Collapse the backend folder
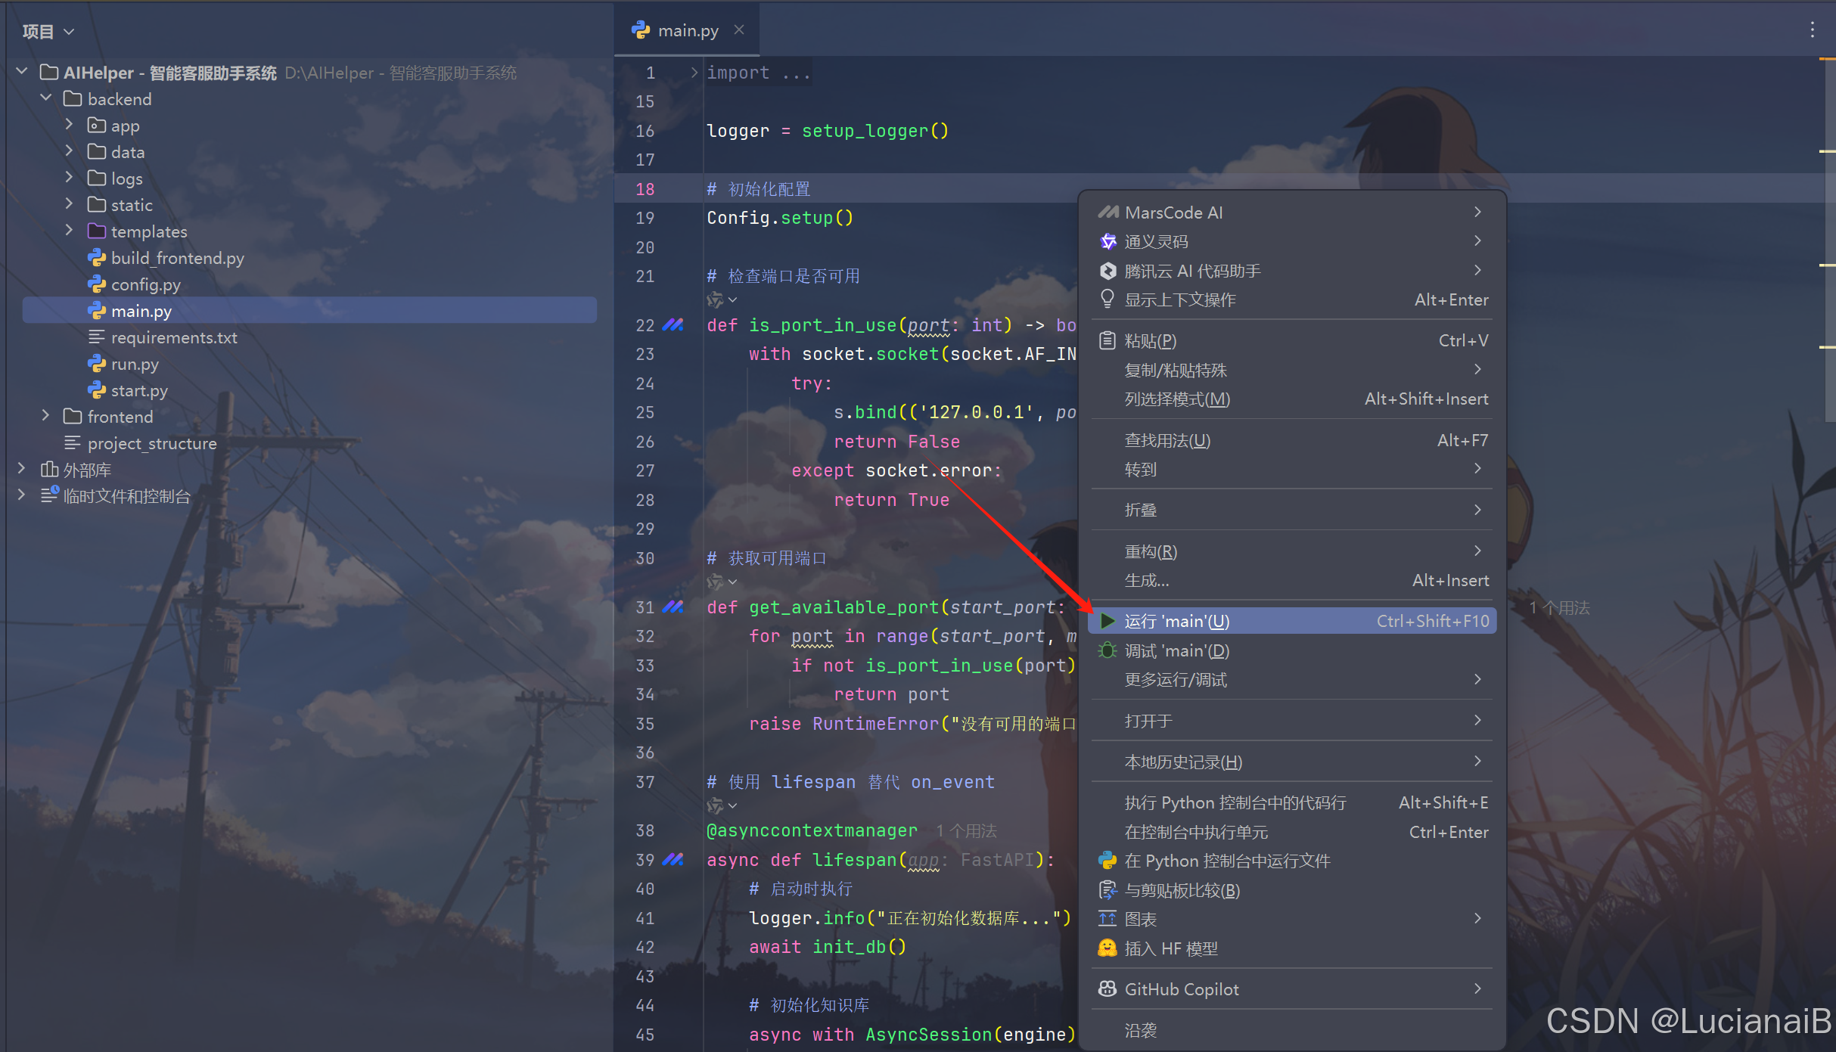The height and width of the screenshot is (1052, 1836). point(45,98)
